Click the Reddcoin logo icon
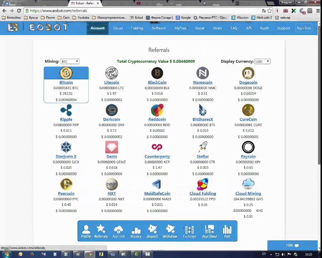This screenshot has width=322, height=258. [x=157, y=110]
